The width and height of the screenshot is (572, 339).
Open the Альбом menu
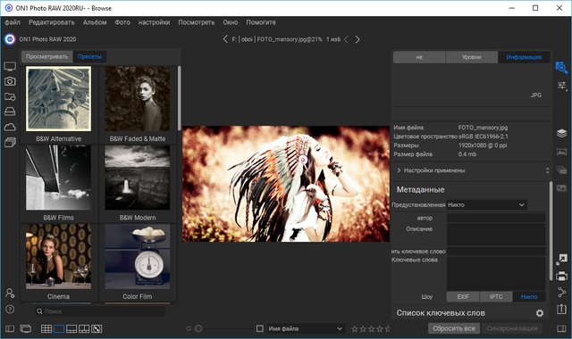point(95,22)
